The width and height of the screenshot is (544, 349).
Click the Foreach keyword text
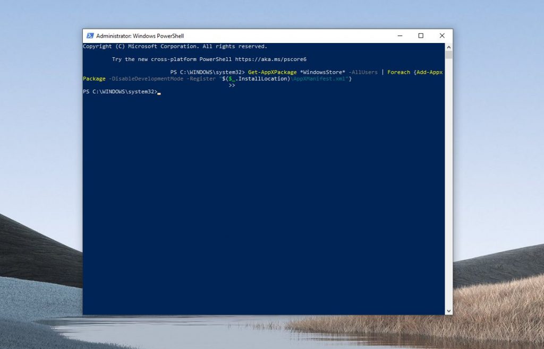(x=398, y=72)
